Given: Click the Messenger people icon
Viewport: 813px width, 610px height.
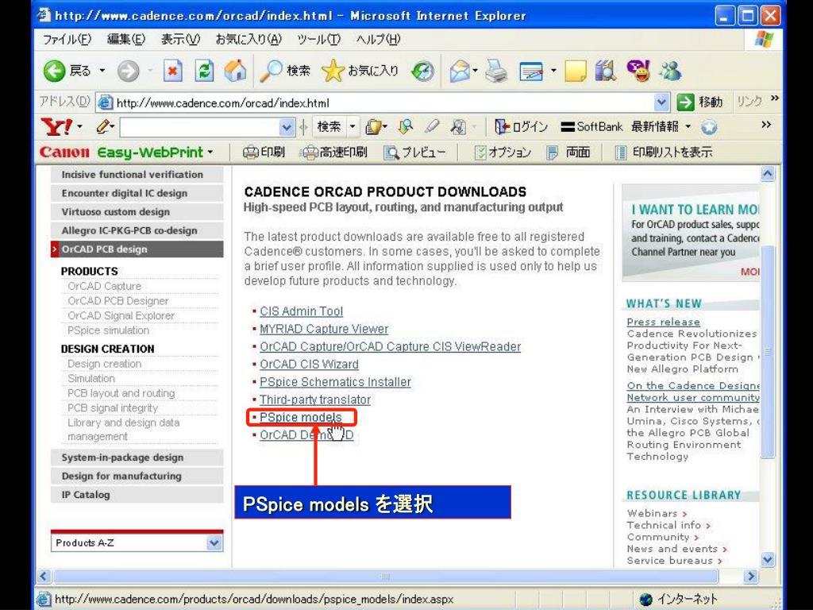Looking at the screenshot, I should 670,71.
